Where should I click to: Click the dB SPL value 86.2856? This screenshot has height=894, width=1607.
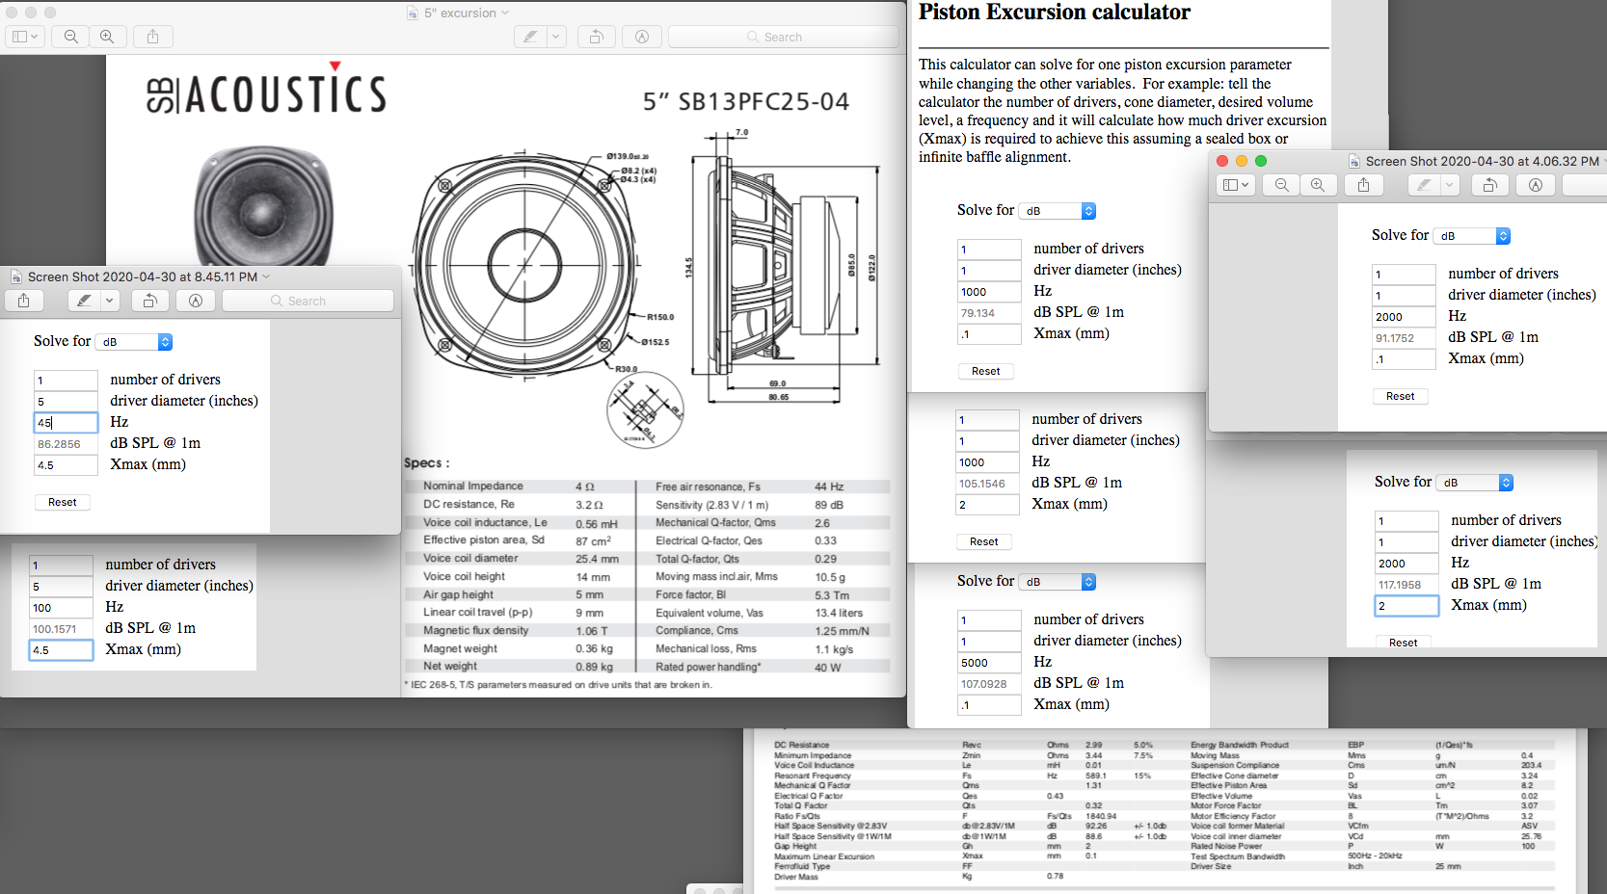click(x=66, y=444)
